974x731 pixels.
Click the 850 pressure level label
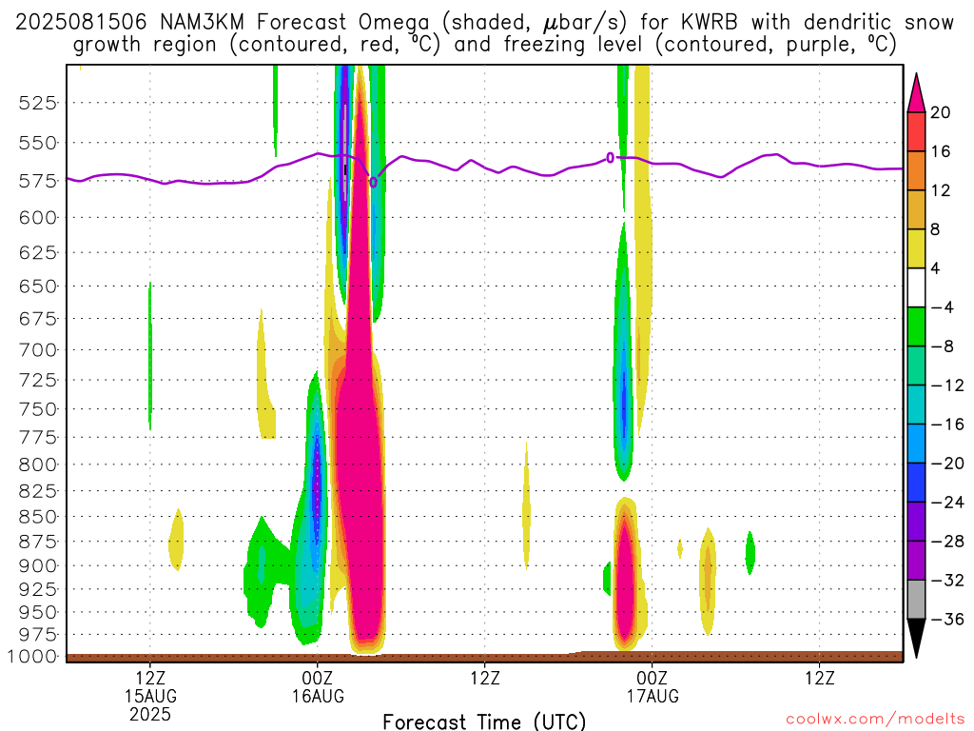[x=38, y=517]
